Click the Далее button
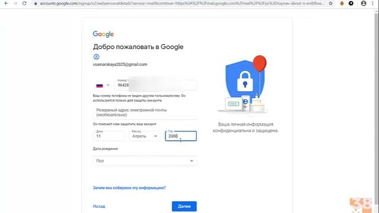Image resolution: width=379 pixels, height=213 pixels. click(184, 206)
